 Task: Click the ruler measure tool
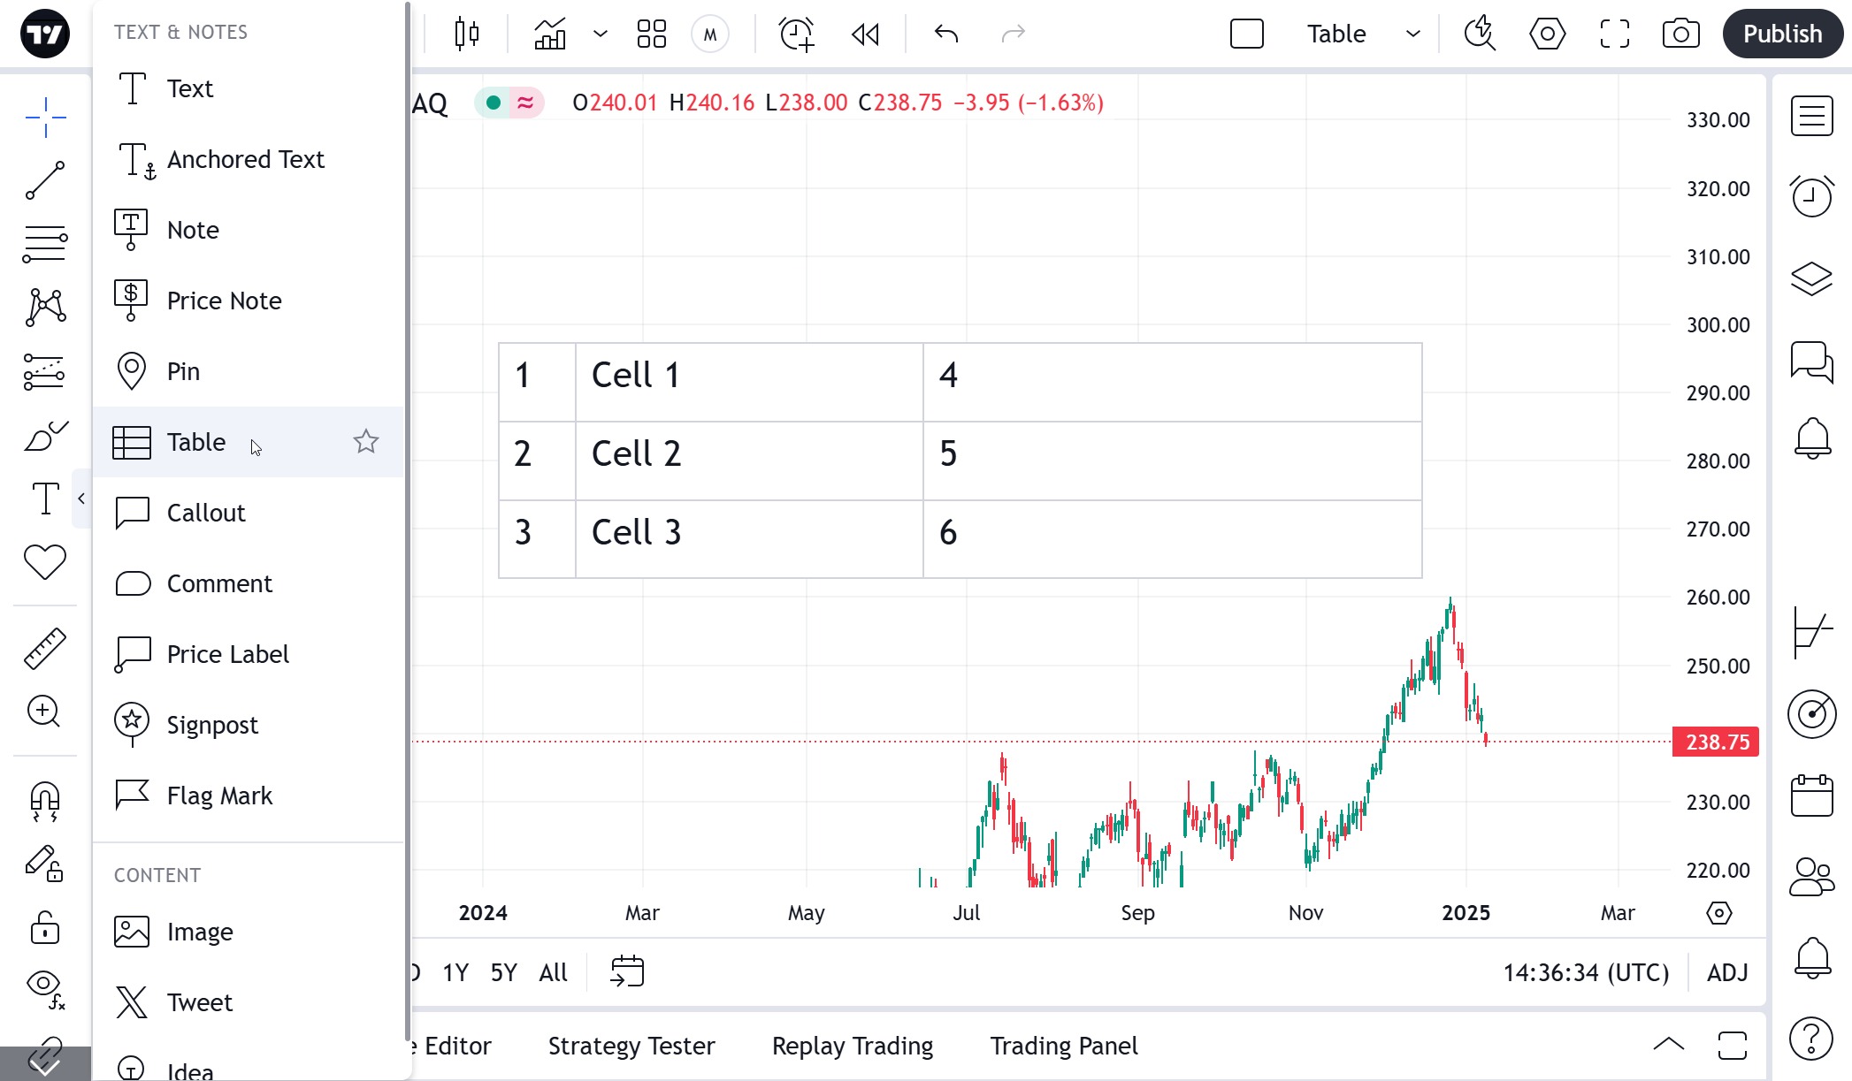(x=44, y=648)
